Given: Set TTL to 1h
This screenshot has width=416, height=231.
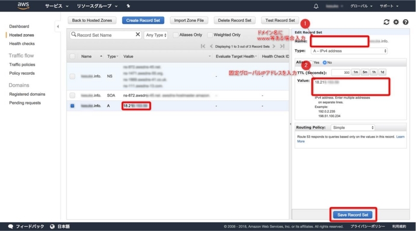Looking at the screenshot, I should [373, 72].
